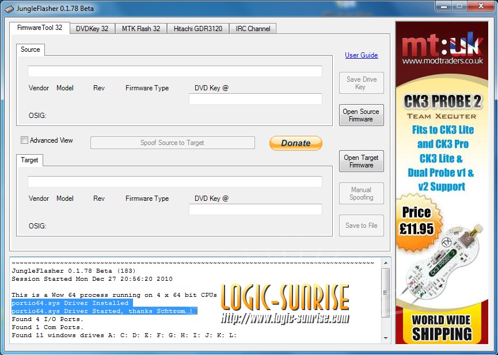Viewport: 498px width, 355px height.
Task: Click the Save Drive Key button
Action: coord(362,83)
